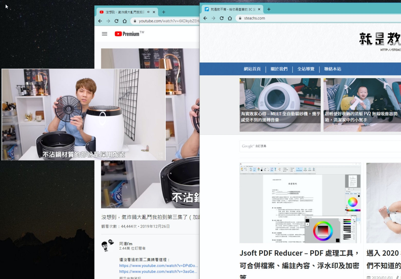Open 全站導覽 navigation item
This screenshot has height=279, width=401.
click(x=306, y=69)
